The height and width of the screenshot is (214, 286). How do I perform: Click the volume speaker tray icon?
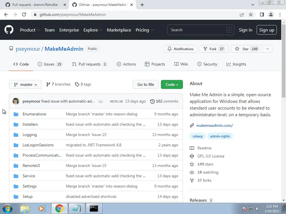point(258,209)
